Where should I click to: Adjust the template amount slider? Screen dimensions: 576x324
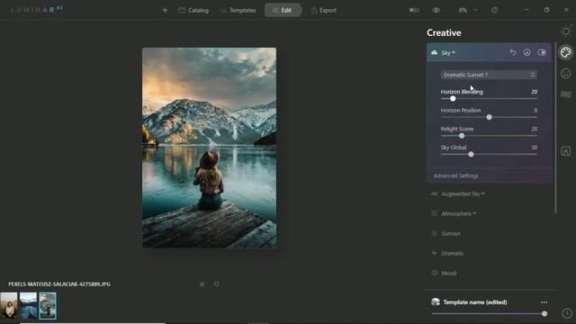(x=544, y=314)
